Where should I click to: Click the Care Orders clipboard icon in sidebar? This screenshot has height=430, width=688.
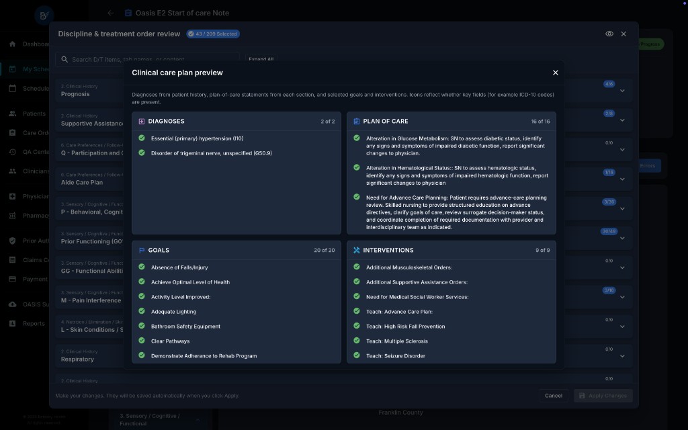point(12,132)
